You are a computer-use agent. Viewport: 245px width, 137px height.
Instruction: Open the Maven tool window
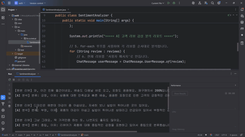click(242, 29)
